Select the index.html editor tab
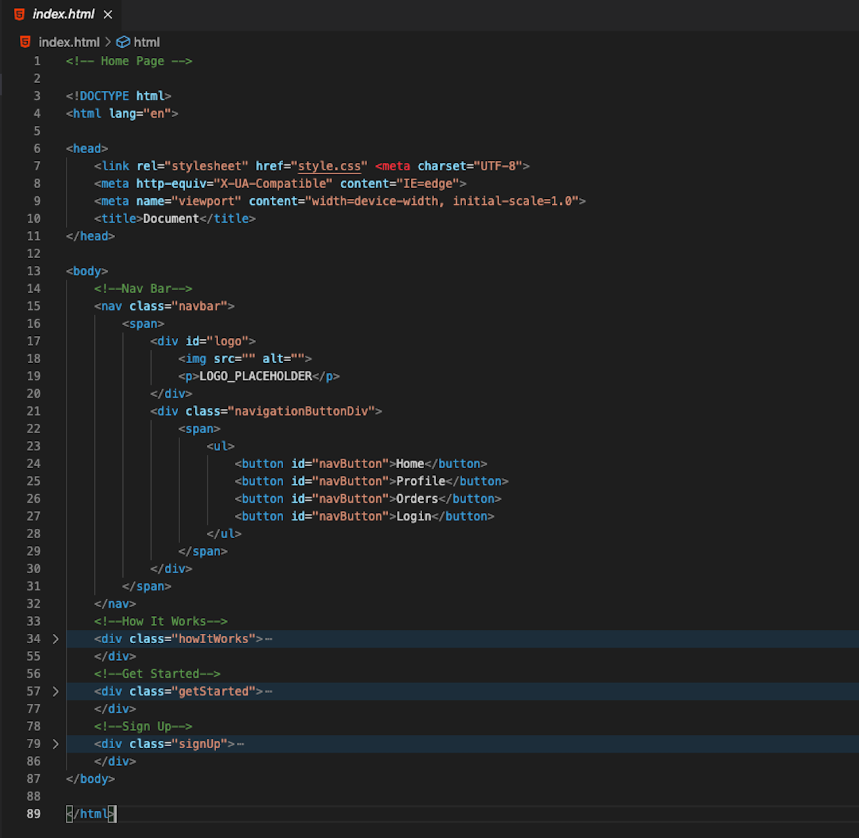Viewport: 859px width, 838px height. tap(63, 14)
